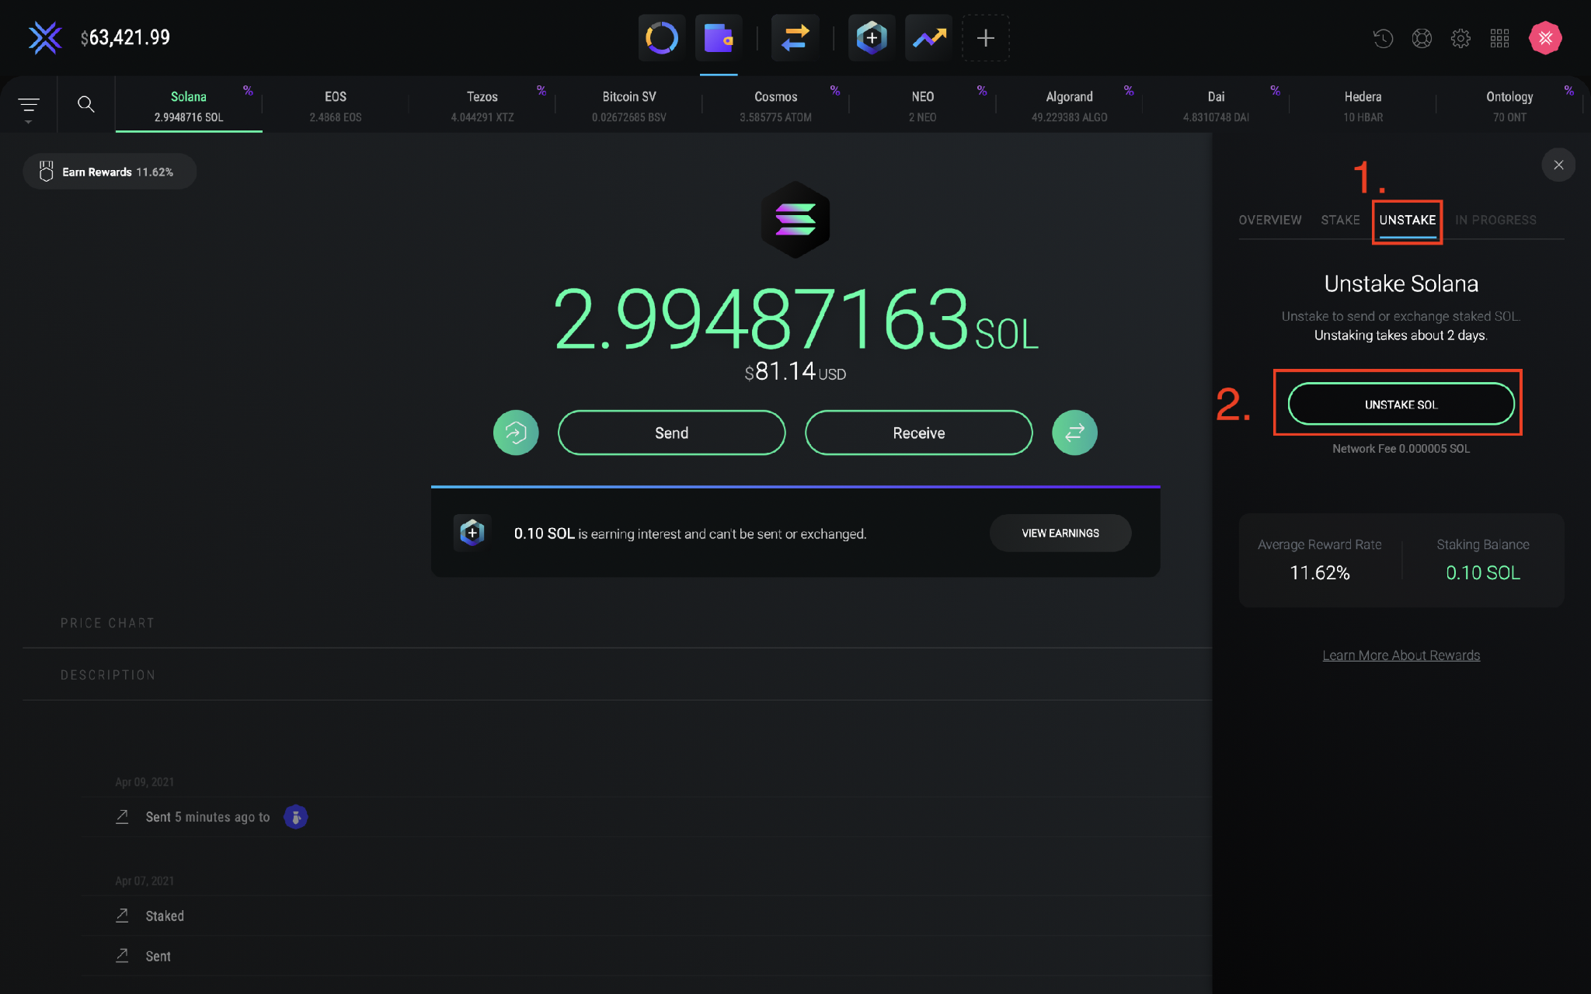Open the Sent transaction from Apr 07

[x=645, y=957]
